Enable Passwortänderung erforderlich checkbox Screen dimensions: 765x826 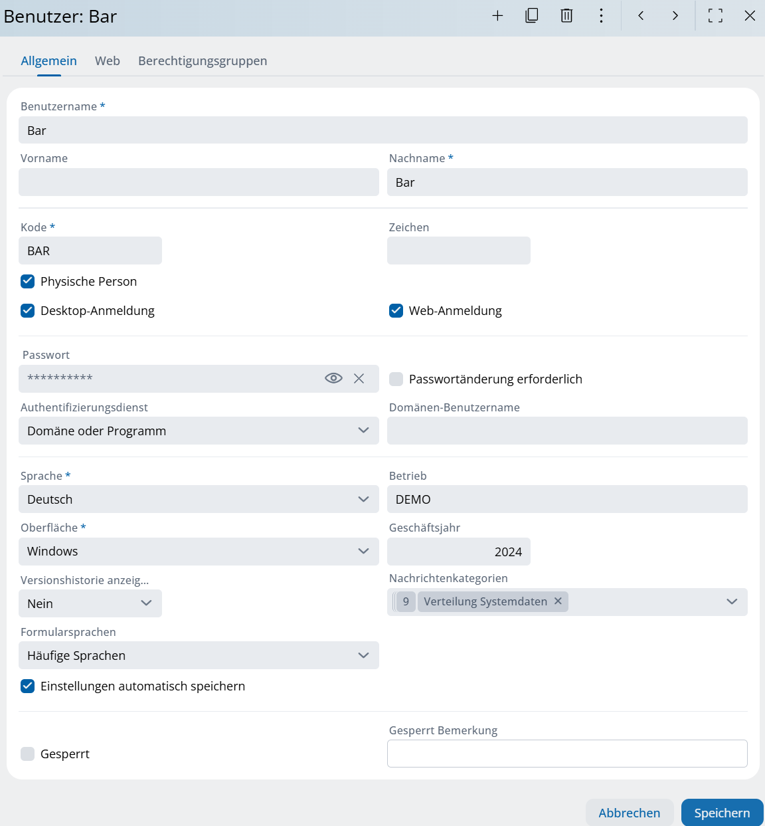396,379
